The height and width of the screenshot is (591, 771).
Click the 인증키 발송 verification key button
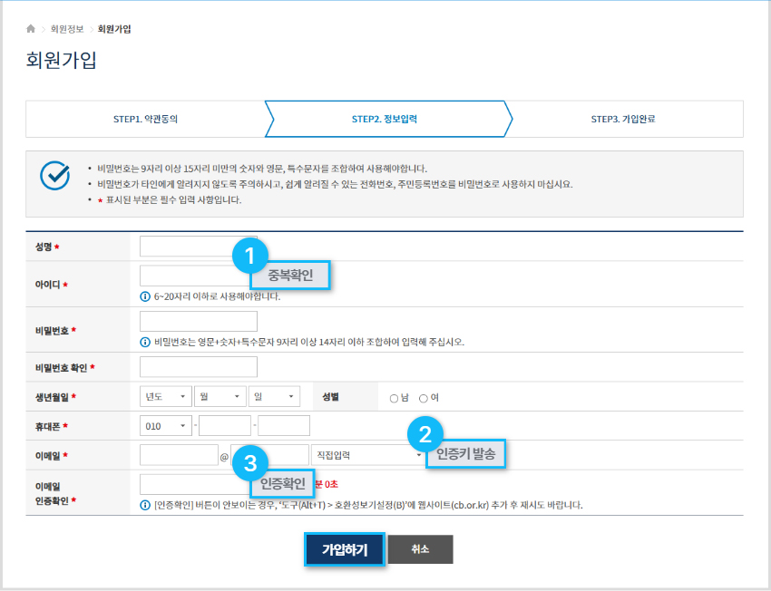point(465,457)
